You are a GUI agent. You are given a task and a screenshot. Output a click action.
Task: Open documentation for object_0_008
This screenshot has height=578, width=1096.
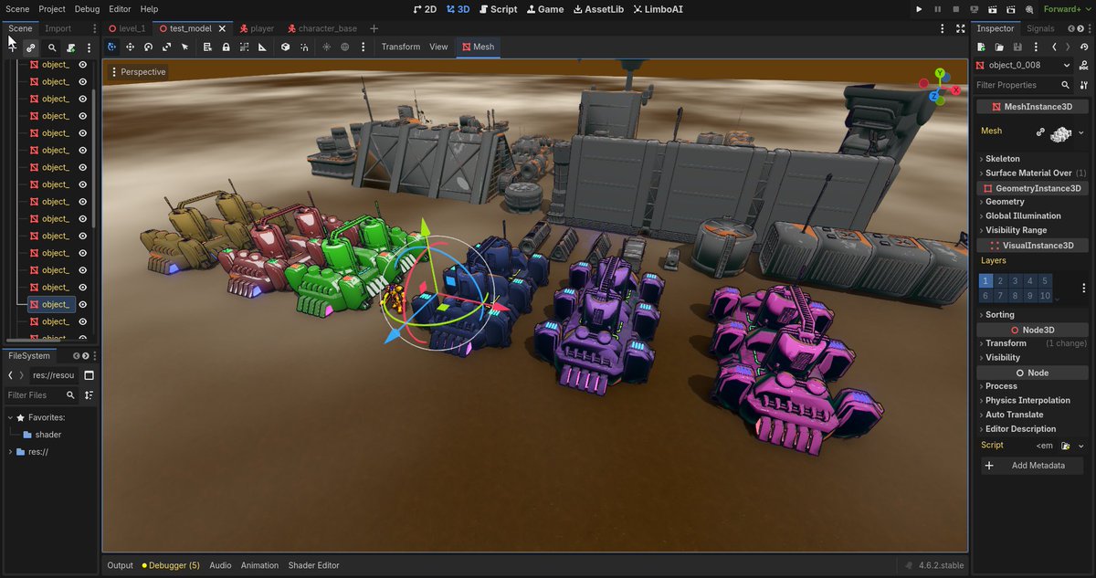(x=1084, y=65)
